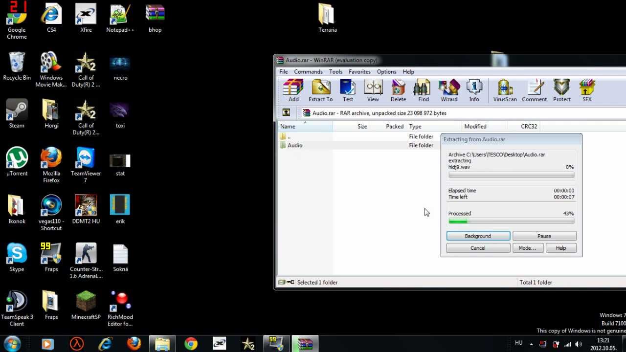Open the Options menu
Image resolution: width=626 pixels, height=352 pixels.
coord(386,72)
